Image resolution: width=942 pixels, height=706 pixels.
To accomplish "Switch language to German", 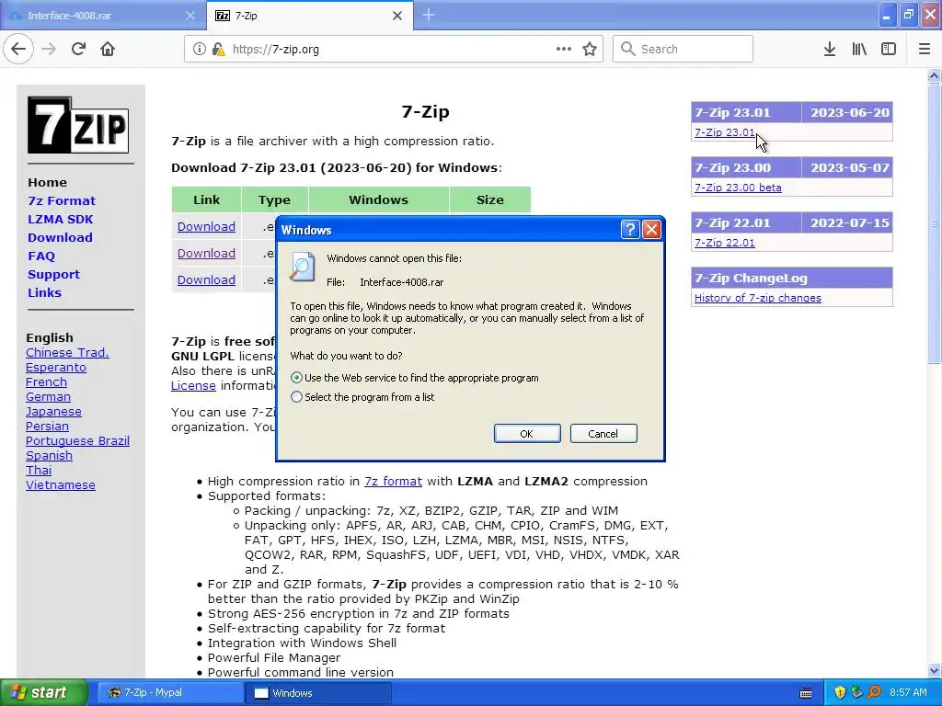I will 48,396.
